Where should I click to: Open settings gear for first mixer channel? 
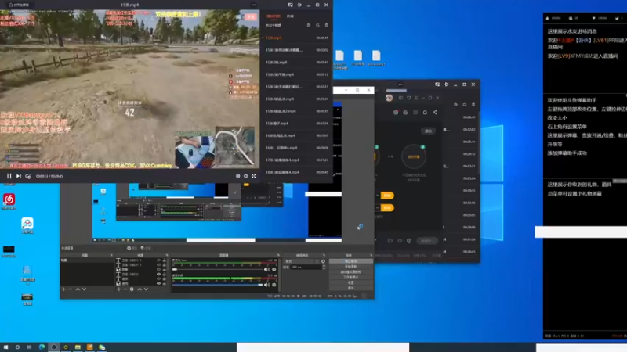(x=274, y=269)
